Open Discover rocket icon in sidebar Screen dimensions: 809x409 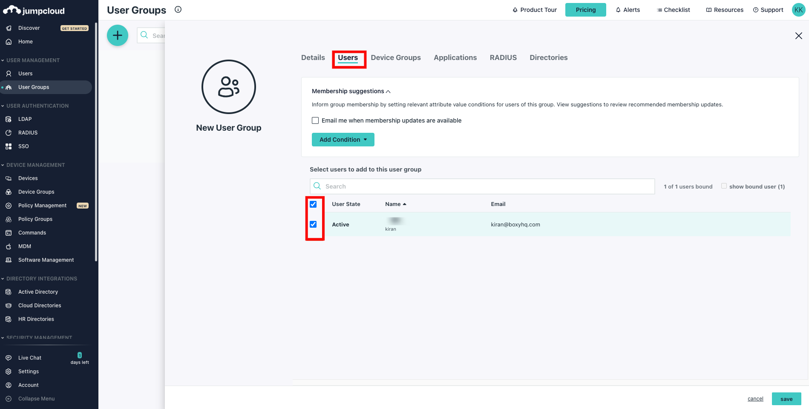pos(9,28)
